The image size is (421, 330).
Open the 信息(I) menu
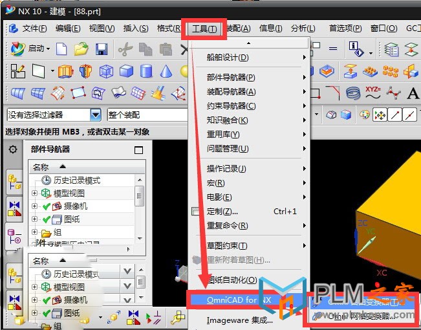270,28
